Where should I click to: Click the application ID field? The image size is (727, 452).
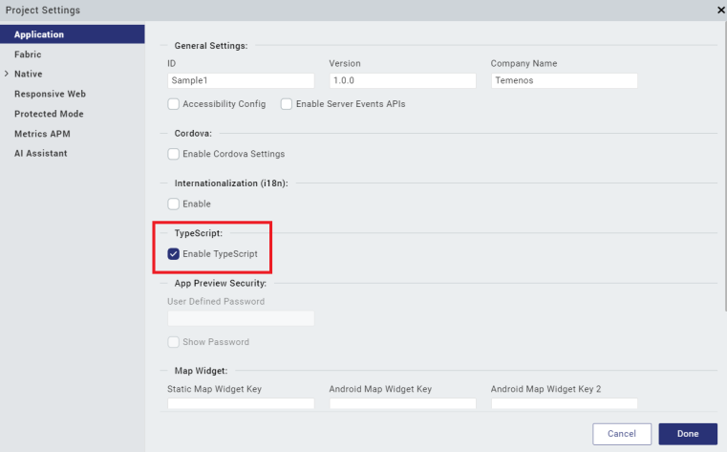(x=241, y=81)
